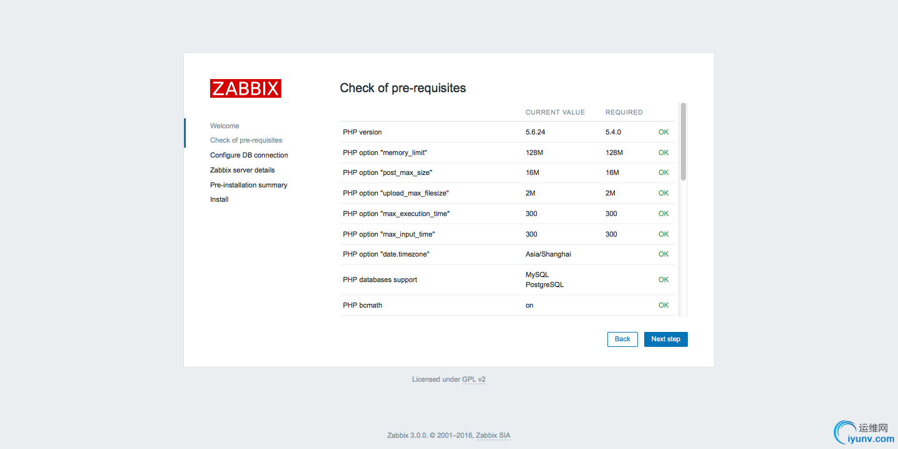Click the Zabbix 3.0.0 footer version text
The width and height of the screenshot is (898, 449).
tap(407, 436)
